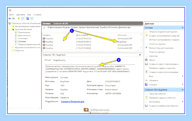Click the event description text box

pyautogui.click(x=90, y=69)
